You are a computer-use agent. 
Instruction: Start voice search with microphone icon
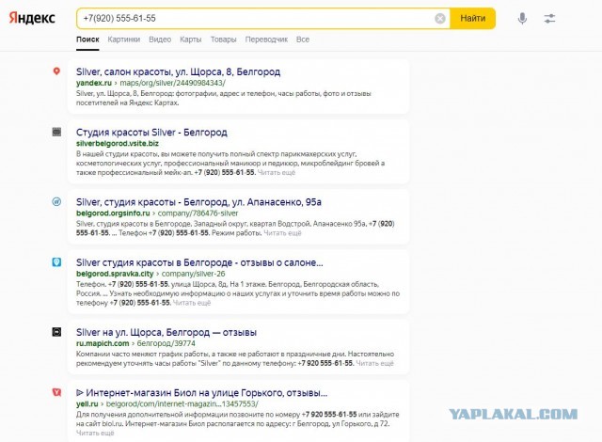pyautogui.click(x=522, y=19)
